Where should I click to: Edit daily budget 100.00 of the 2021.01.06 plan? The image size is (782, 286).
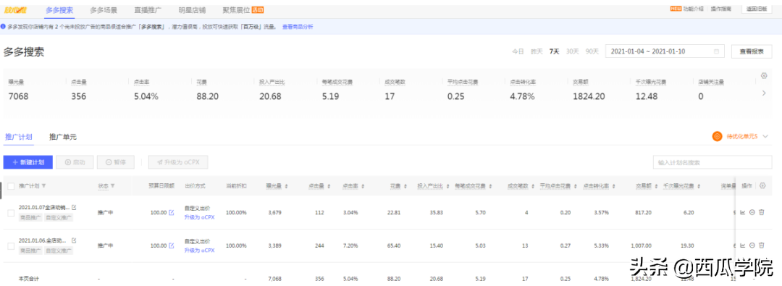172,245
